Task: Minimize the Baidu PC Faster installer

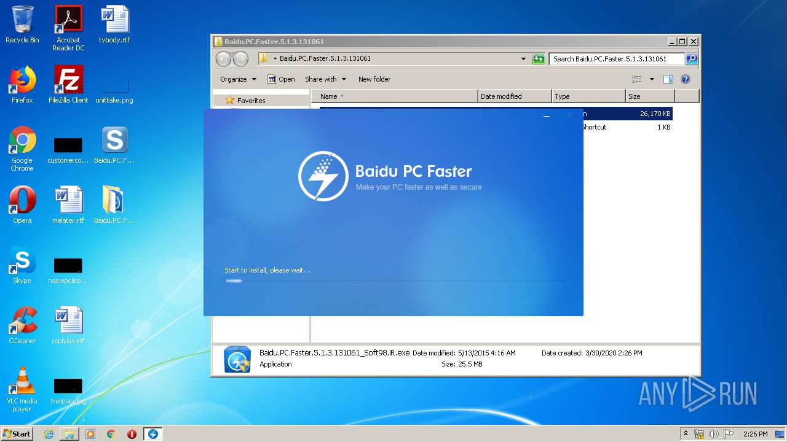Action: pos(547,115)
